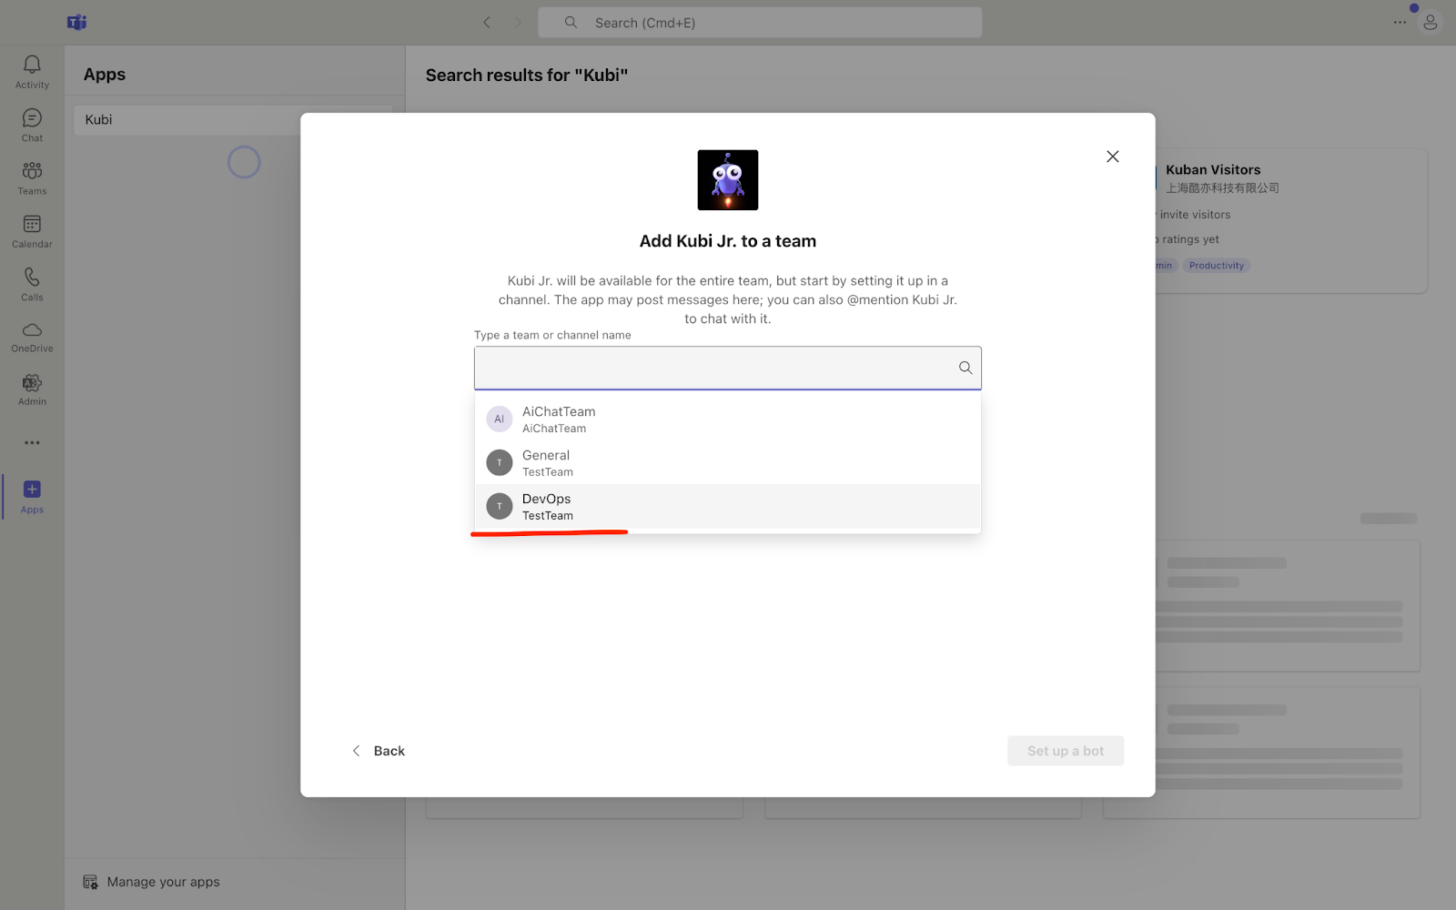Click the back chevron next to Back

[356, 751]
